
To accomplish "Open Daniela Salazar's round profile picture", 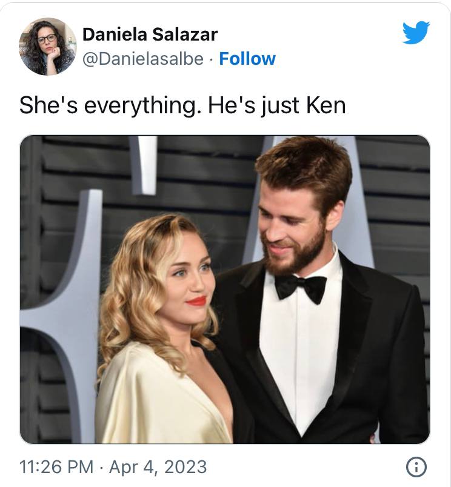I will coord(48,47).
